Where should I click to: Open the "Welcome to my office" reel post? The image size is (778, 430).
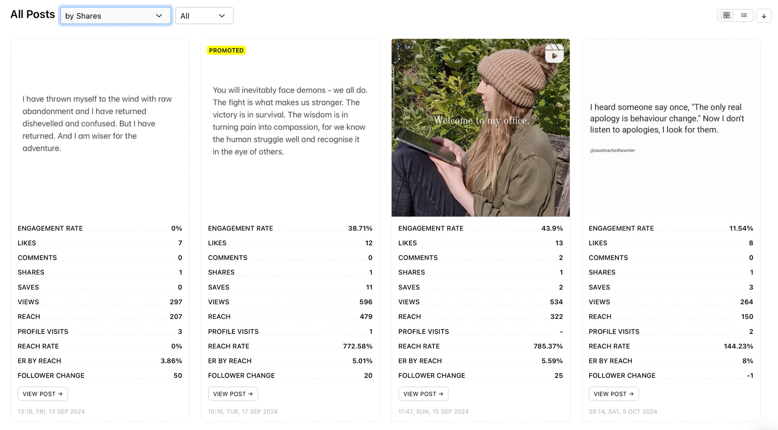(423, 394)
